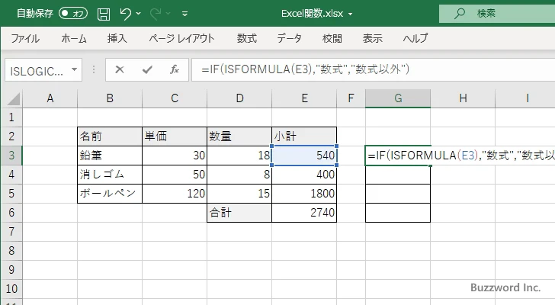
Task: Click the bordered empty cell G6
Action: coord(398,213)
